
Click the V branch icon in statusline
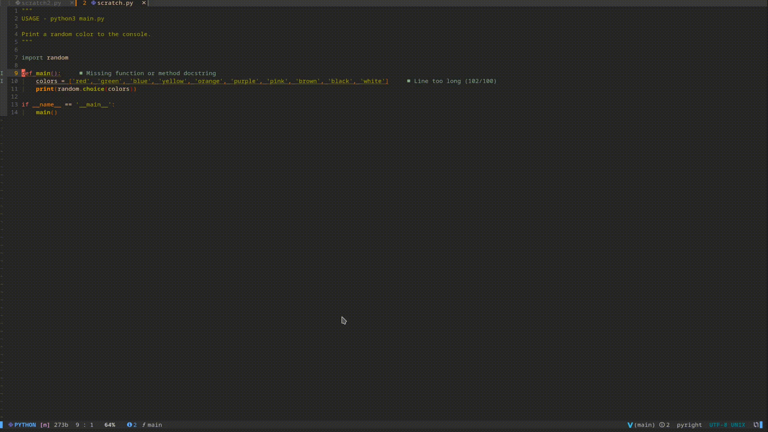[630, 425]
